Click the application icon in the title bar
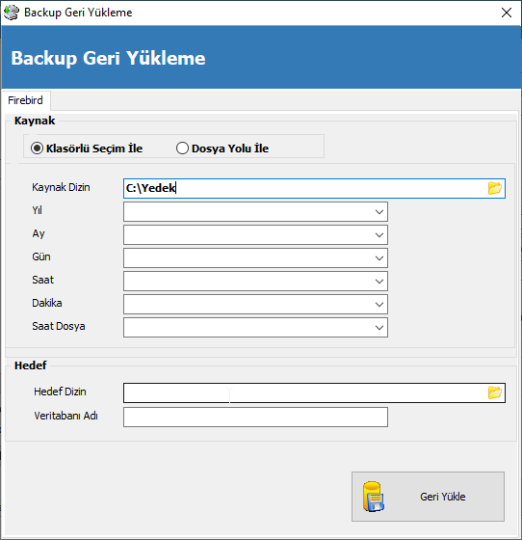 (x=11, y=13)
